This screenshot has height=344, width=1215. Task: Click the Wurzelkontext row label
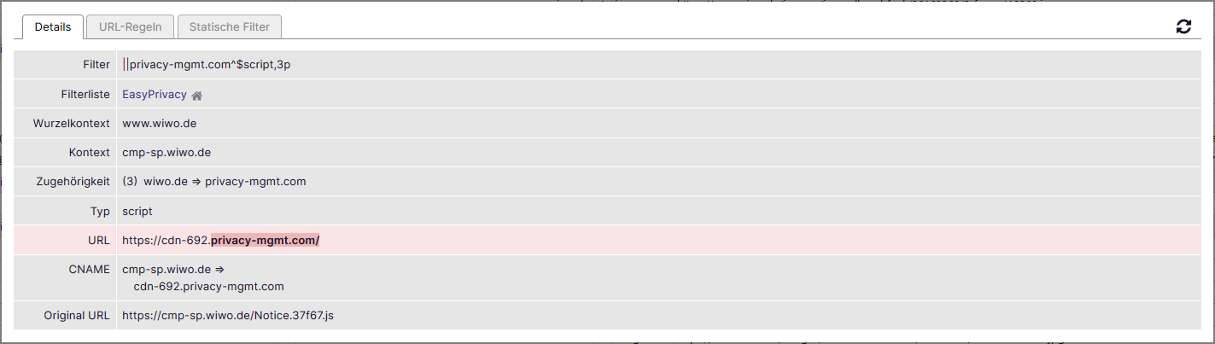(72, 124)
